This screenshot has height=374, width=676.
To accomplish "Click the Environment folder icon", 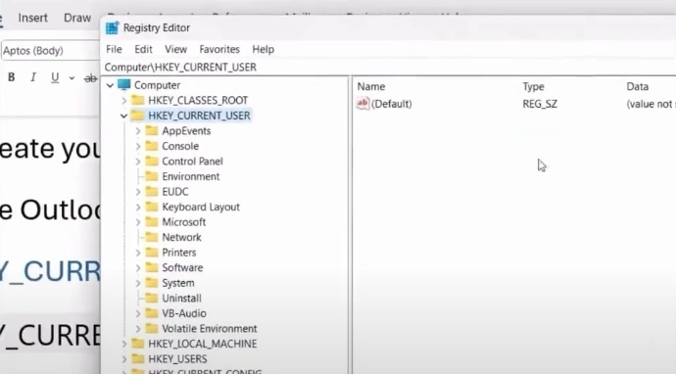I will coord(151,176).
